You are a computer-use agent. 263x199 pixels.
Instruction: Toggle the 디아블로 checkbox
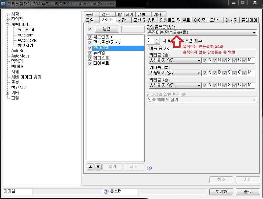point(90,64)
